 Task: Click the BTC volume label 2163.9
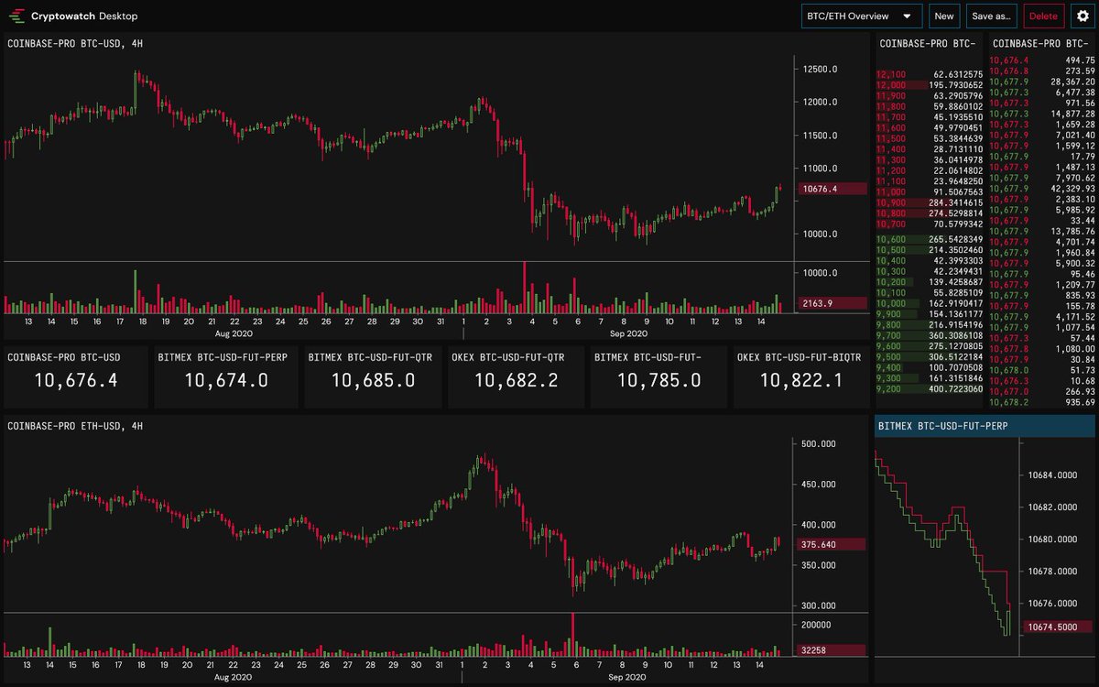click(831, 302)
